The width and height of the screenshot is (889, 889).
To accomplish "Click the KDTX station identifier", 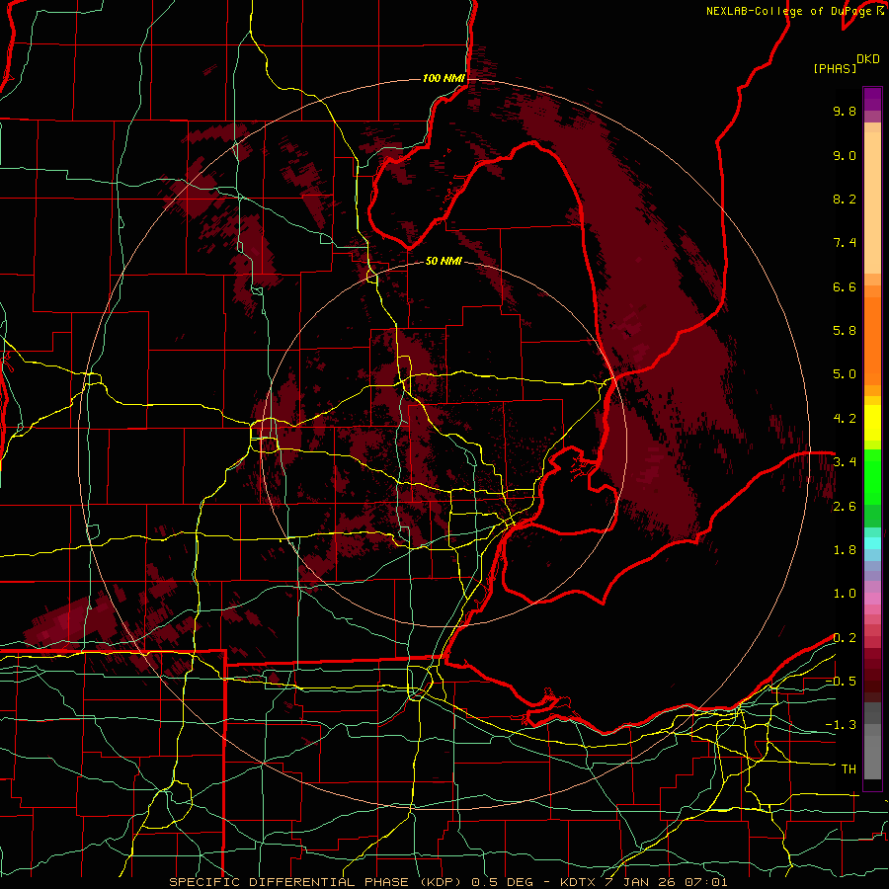I will coord(578,882).
